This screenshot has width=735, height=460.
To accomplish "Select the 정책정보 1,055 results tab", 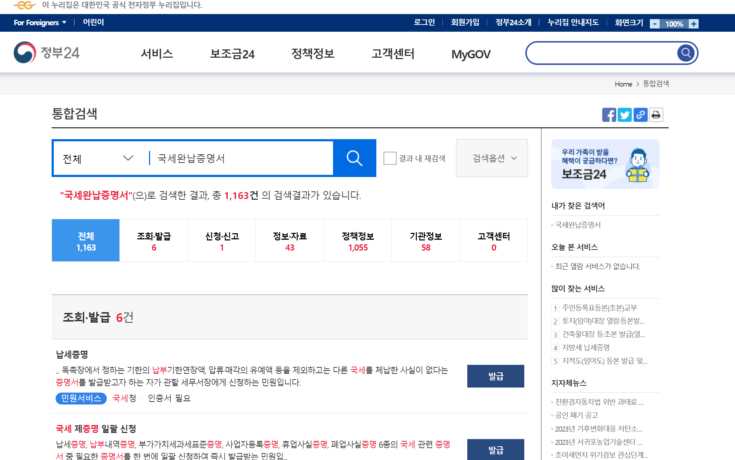I will (358, 240).
